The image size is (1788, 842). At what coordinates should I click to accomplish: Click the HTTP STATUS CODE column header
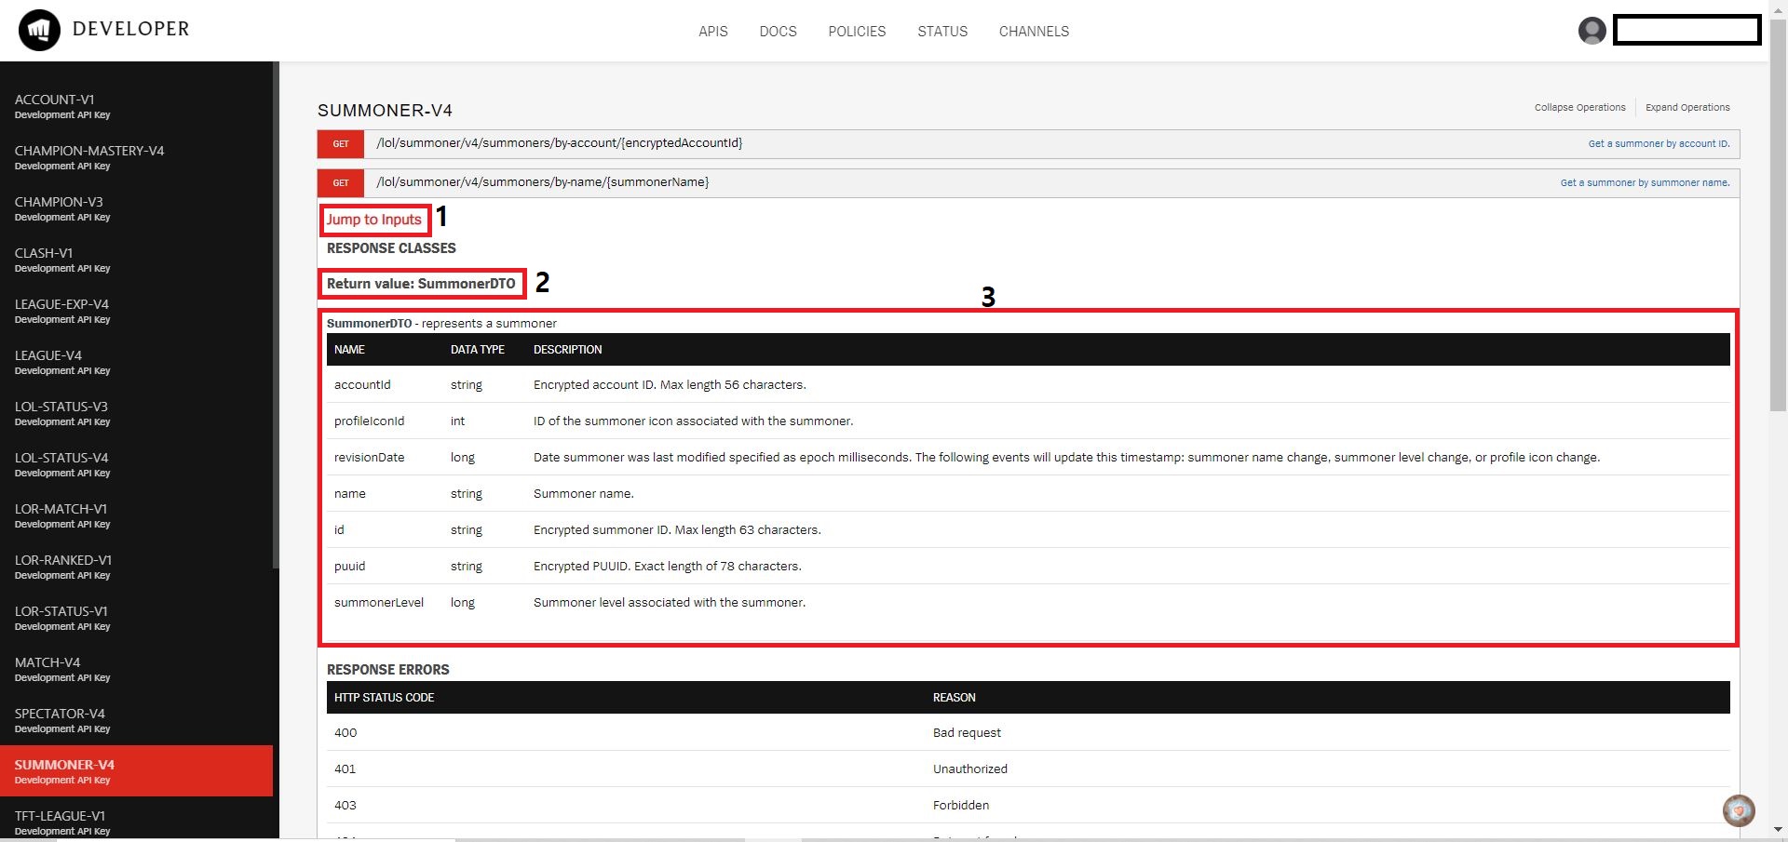pyautogui.click(x=384, y=697)
